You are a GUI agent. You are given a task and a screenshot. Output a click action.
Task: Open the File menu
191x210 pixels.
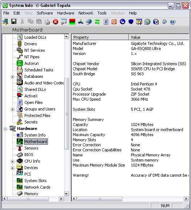coord(6,13)
